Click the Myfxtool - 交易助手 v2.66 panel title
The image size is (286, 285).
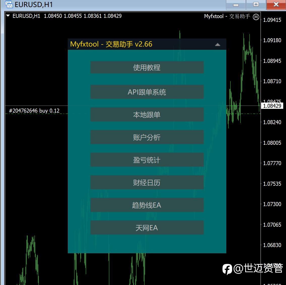tap(111, 44)
